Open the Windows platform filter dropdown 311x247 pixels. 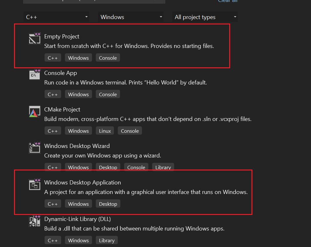(x=131, y=17)
